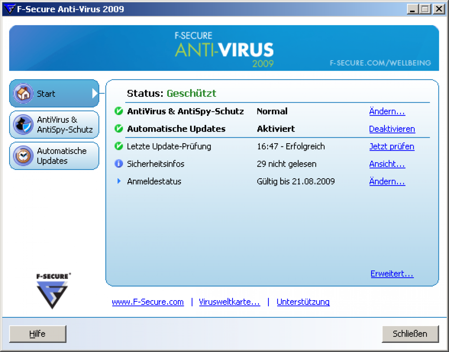Open Ansicht link for Sicherheitsinfos
Image resolution: width=449 pixels, height=352 pixels.
(x=387, y=164)
